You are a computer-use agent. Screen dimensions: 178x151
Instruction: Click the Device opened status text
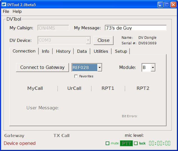click(20, 143)
